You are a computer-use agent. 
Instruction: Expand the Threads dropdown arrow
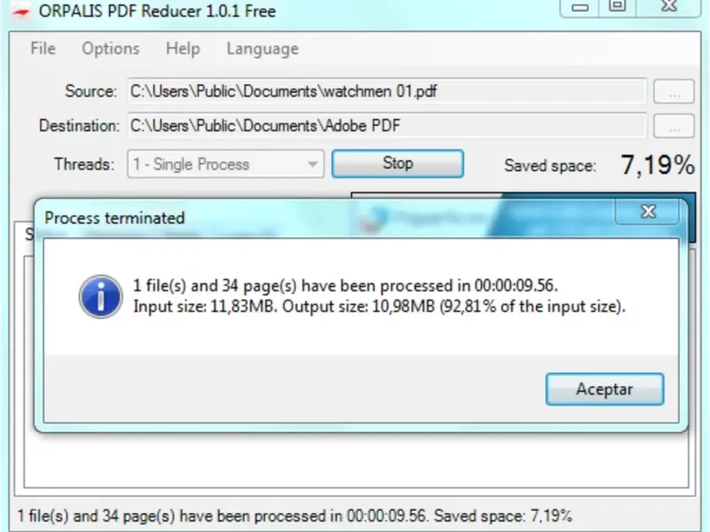click(x=312, y=164)
